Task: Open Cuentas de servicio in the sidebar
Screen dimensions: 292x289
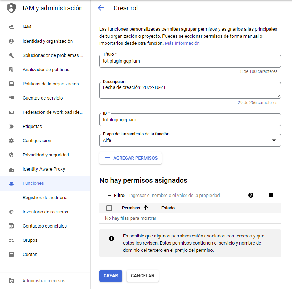Action: click(43, 98)
